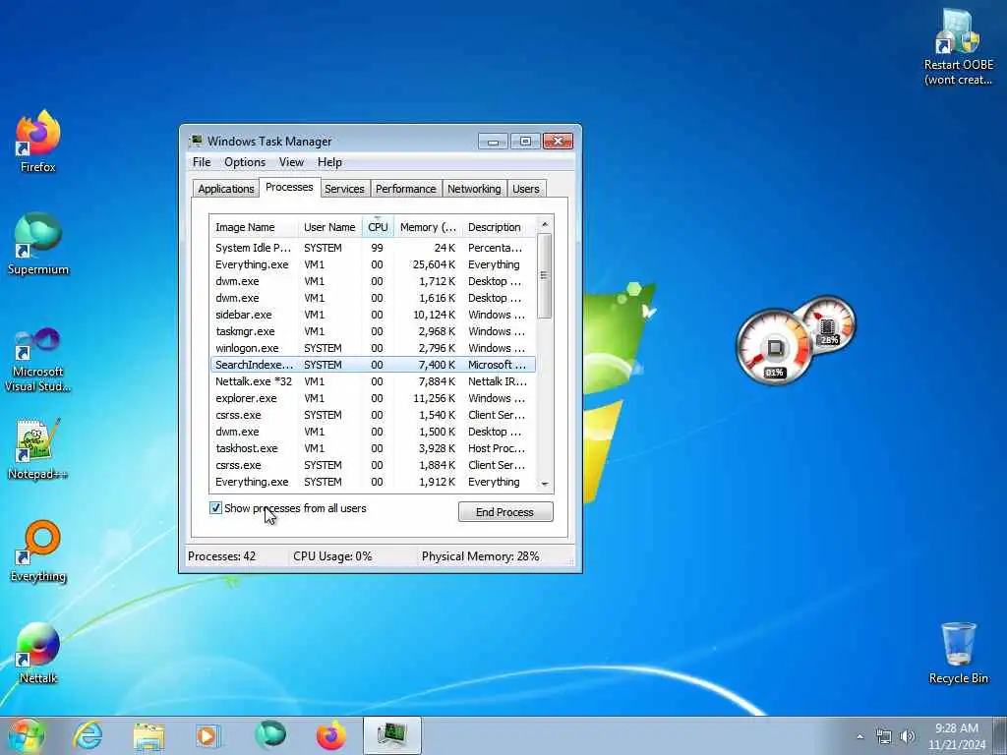Select the Microsoft Visual Studio desktop icon
The height and width of the screenshot is (755, 1007).
click(x=38, y=360)
